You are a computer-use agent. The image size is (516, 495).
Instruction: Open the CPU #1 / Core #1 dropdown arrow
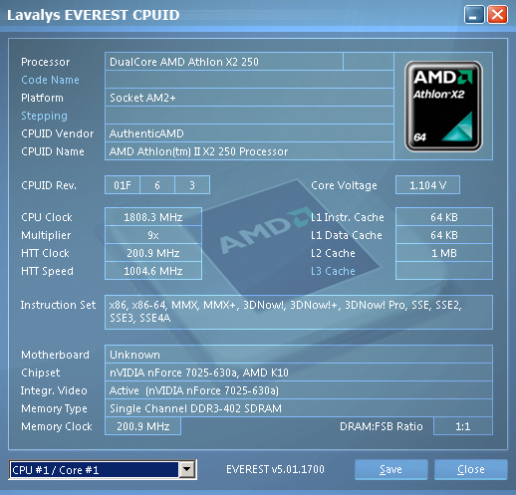[187, 469]
